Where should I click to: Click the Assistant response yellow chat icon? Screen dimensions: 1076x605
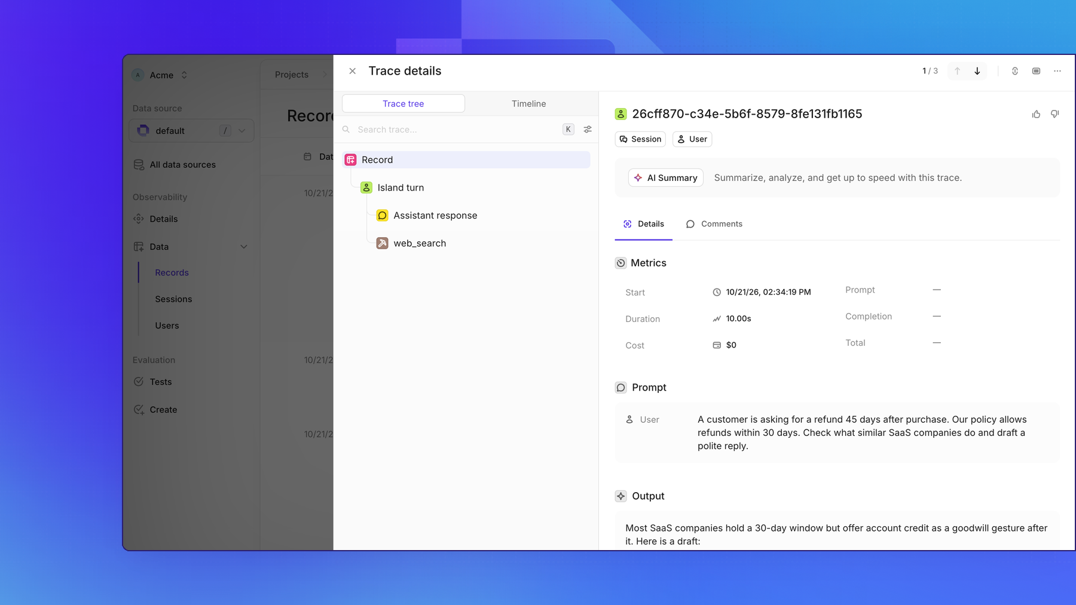point(383,216)
